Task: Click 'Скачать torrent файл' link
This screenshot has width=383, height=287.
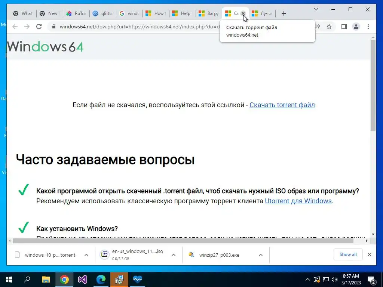Action: pyautogui.click(x=282, y=105)
